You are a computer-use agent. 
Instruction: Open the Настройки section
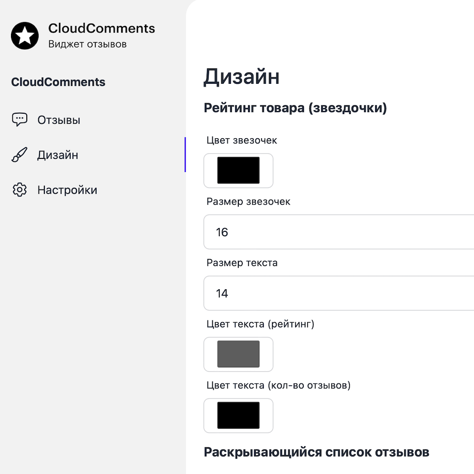coord(67,190)
